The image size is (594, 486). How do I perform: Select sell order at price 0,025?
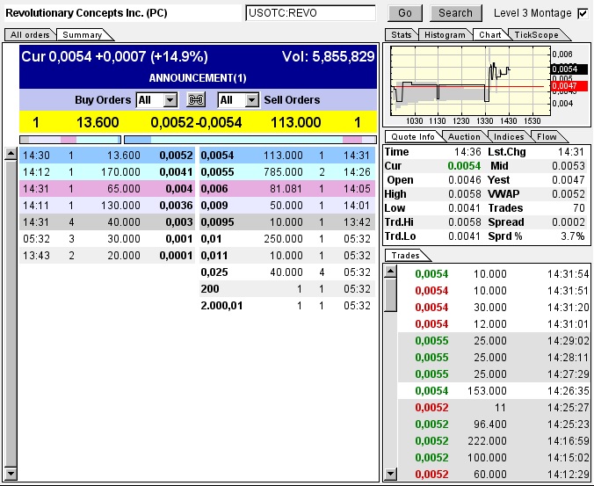coord(287,272)
